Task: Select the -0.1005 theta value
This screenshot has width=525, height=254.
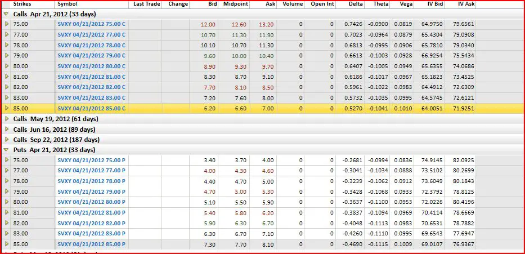Action: pos(378,66)
